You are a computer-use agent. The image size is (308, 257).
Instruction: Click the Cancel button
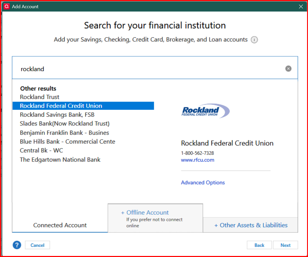[x=37, y=245]
